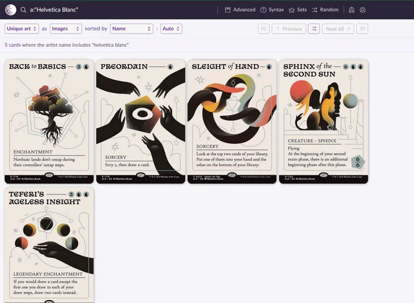This screenshot has height=303, width=414.
Task: Click the shuffle button in the pagination
Action: pos(314,29)
